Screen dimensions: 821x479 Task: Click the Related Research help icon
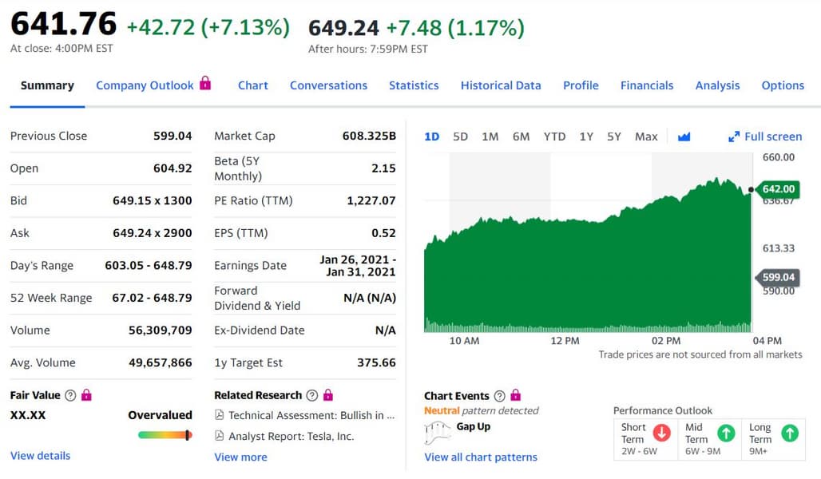(312, 395)
